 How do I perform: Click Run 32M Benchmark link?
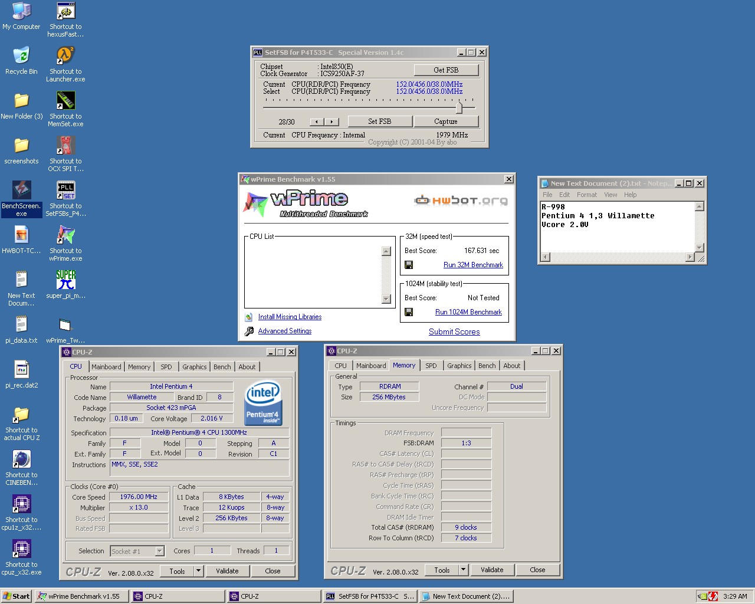[473, 265]
